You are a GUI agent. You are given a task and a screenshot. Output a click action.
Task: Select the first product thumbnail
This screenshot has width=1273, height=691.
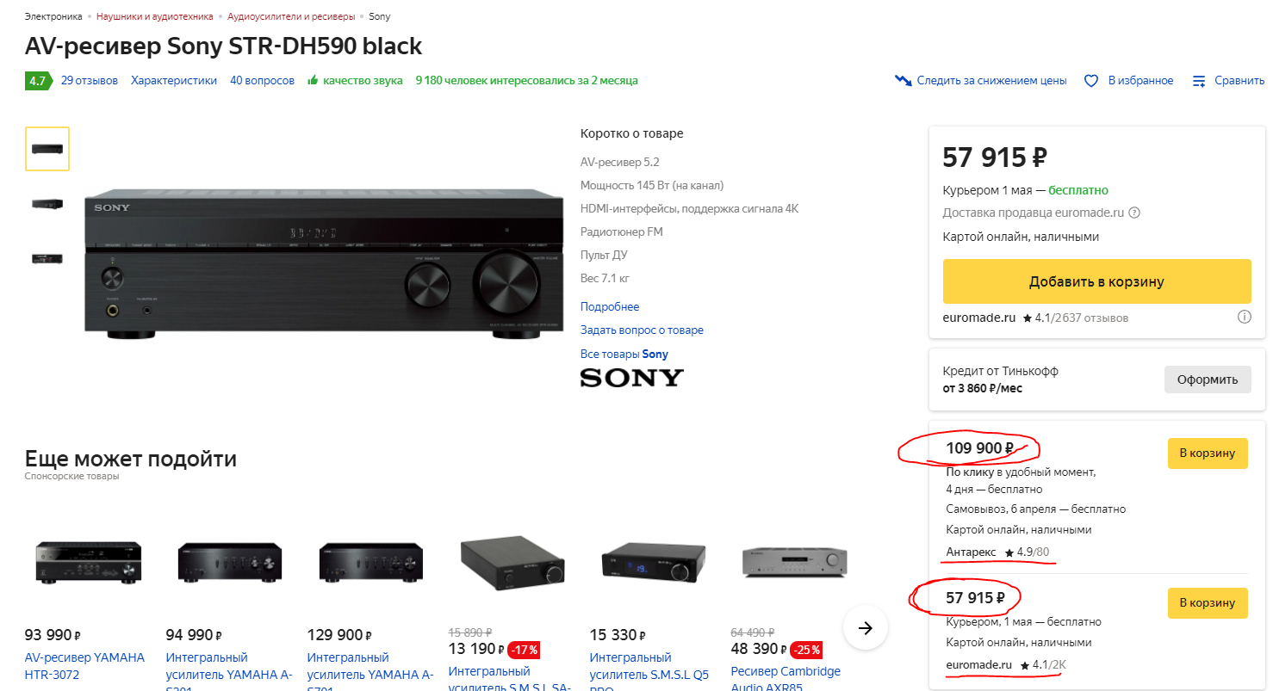47,149
